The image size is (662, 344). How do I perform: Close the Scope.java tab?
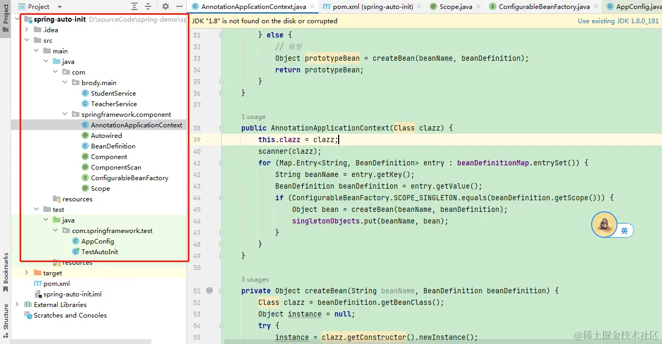(x=478, y=7)
